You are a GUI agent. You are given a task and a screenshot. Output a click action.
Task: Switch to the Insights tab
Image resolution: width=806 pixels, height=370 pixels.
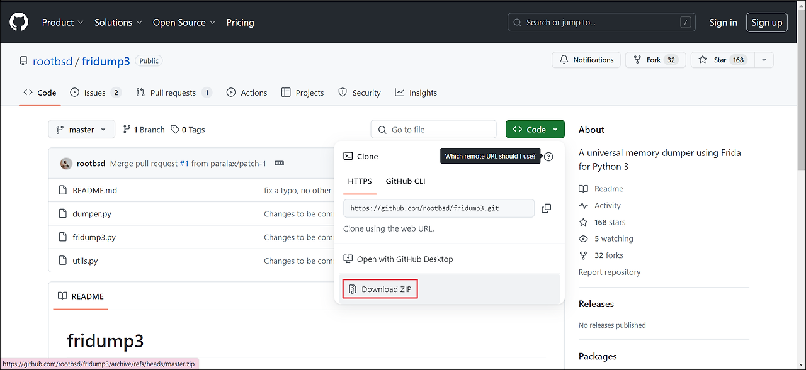(416, 92)
